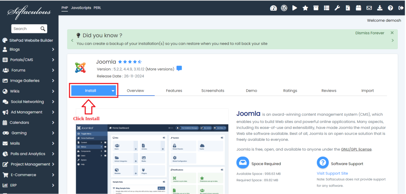Image resolution: width=406 pixels, height=194 pixels.
Task: Click into the Search input field
Action: 26,29
